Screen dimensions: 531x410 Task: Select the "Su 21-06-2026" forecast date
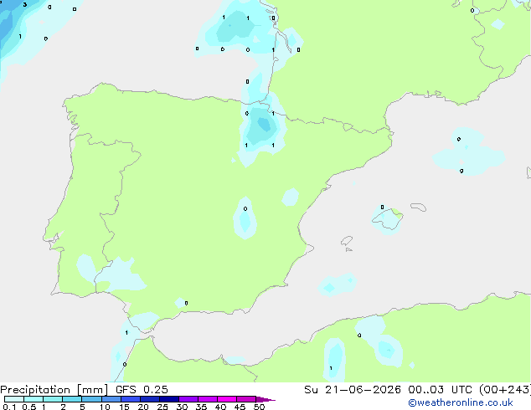353,390
